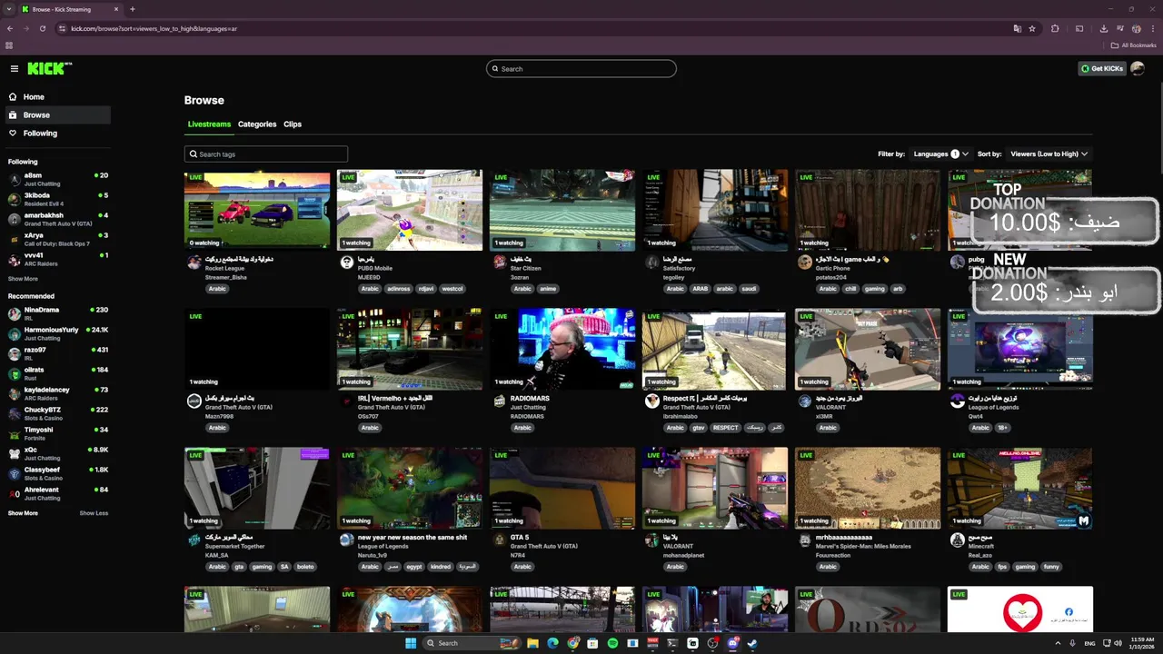Image resolution: width=1163 pixels, height=654 pixels.
Task: Click the 'anime' tag
Action: coord(548,289)
